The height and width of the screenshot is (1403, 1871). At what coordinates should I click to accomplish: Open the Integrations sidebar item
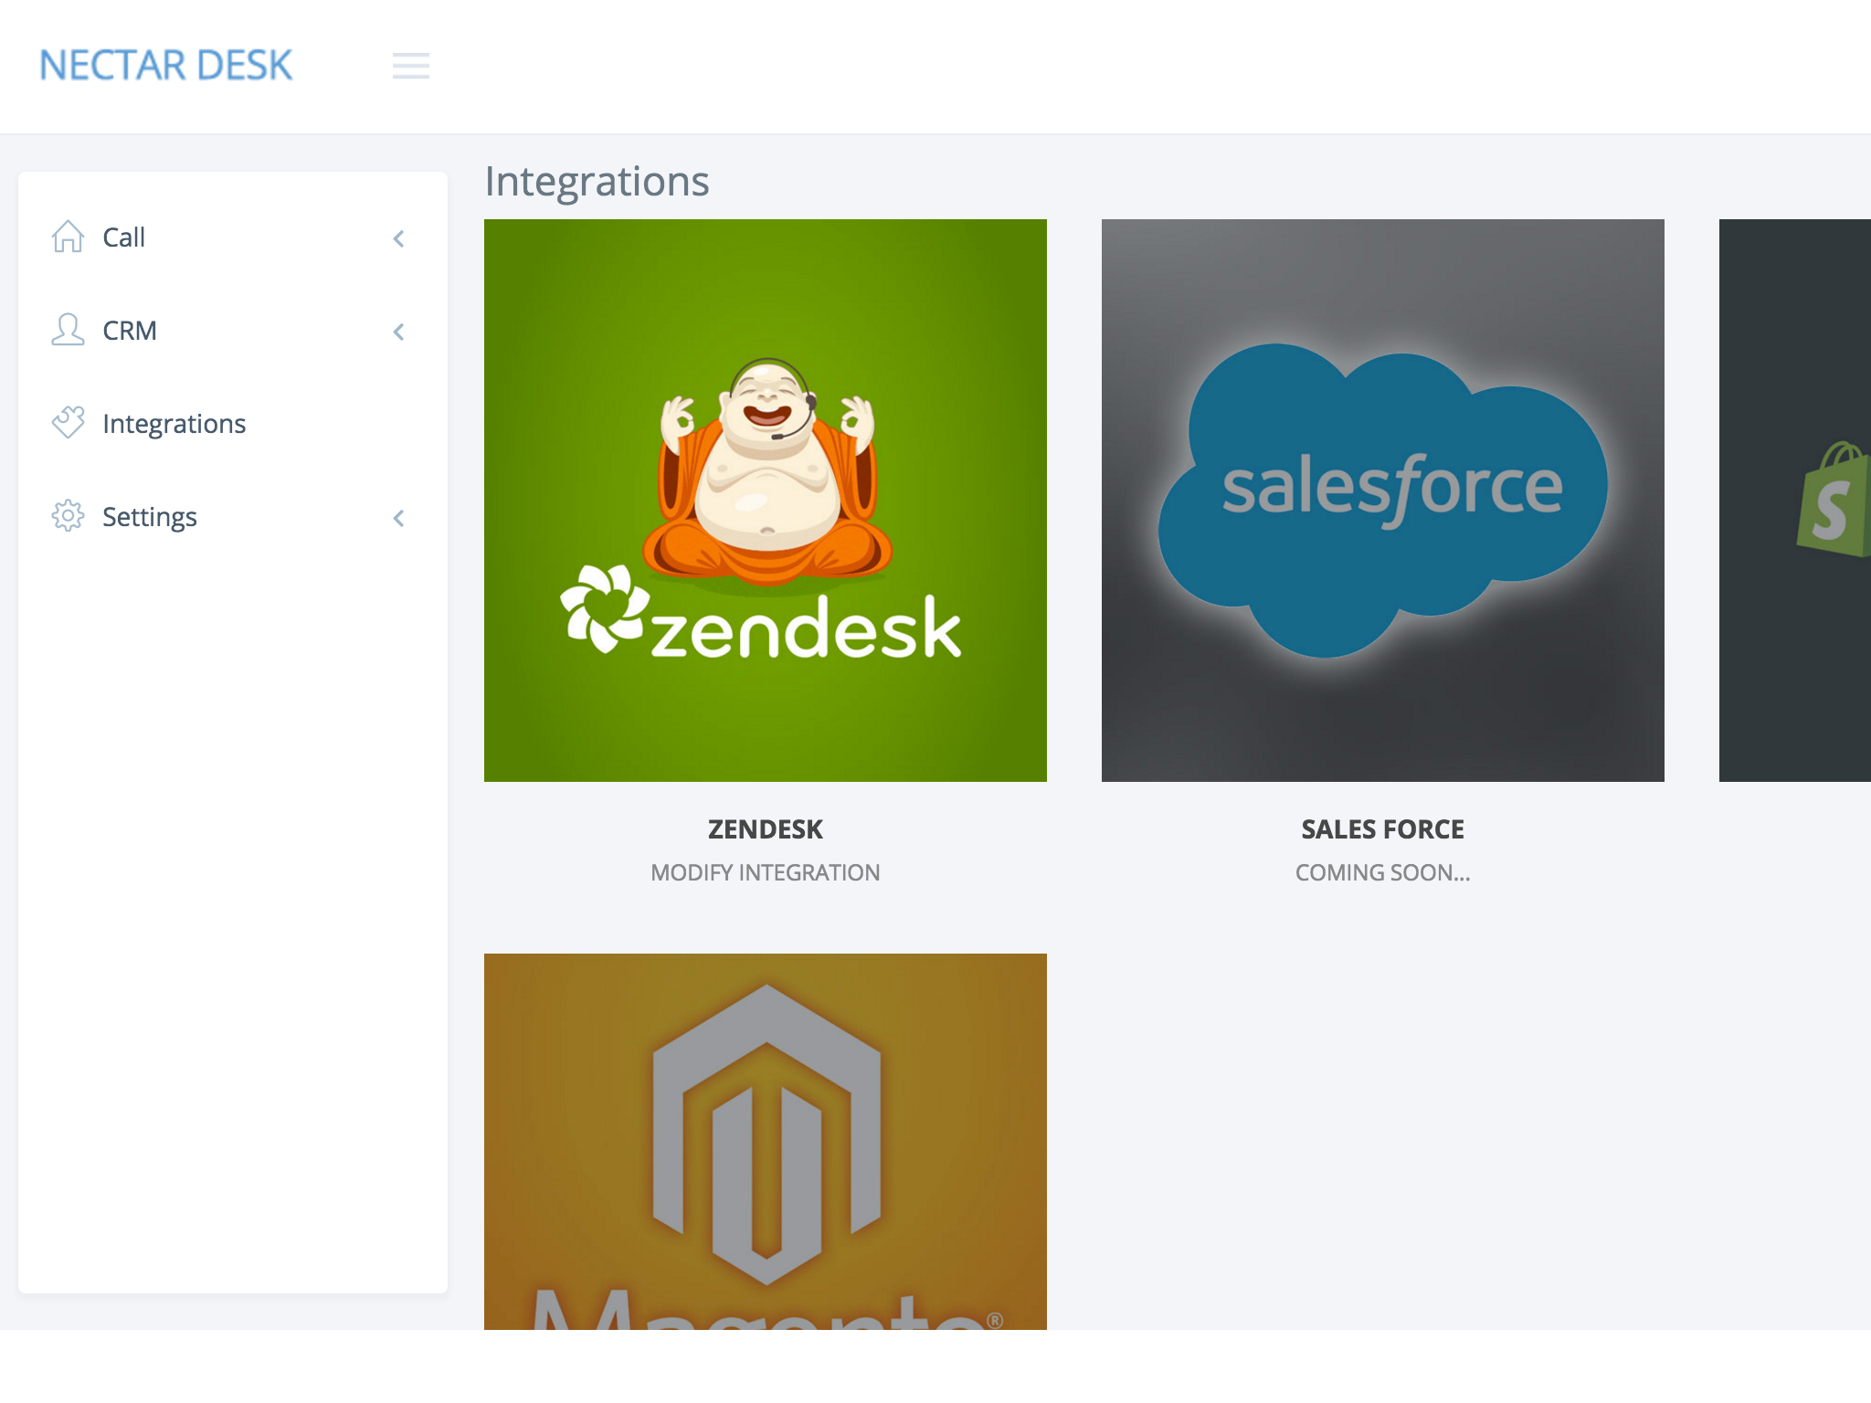pyautogui.click(x=174, y=424)
